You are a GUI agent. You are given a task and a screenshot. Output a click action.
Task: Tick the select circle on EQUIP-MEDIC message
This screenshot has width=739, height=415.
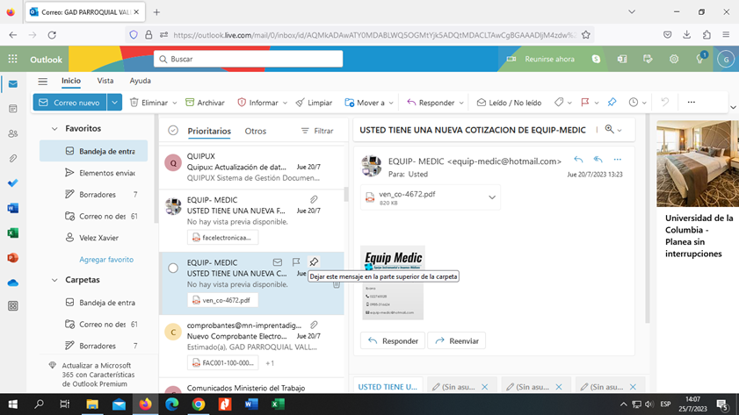(173, 268)
